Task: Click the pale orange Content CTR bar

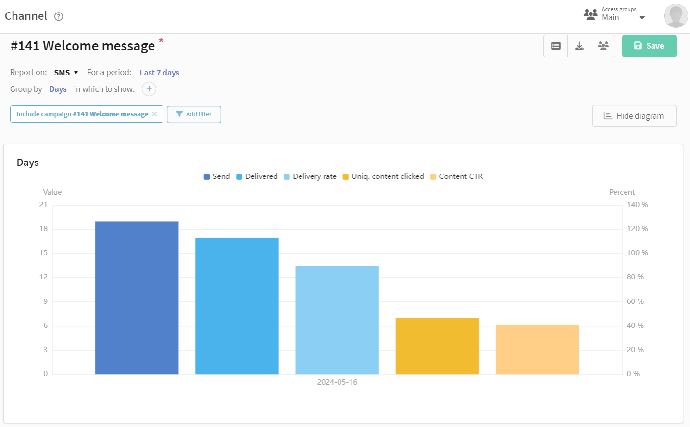Action: [538, 350]
